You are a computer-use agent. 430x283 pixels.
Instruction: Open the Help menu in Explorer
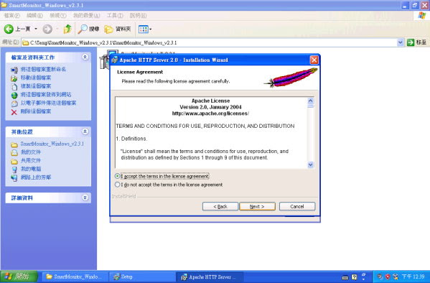(138, 15)
